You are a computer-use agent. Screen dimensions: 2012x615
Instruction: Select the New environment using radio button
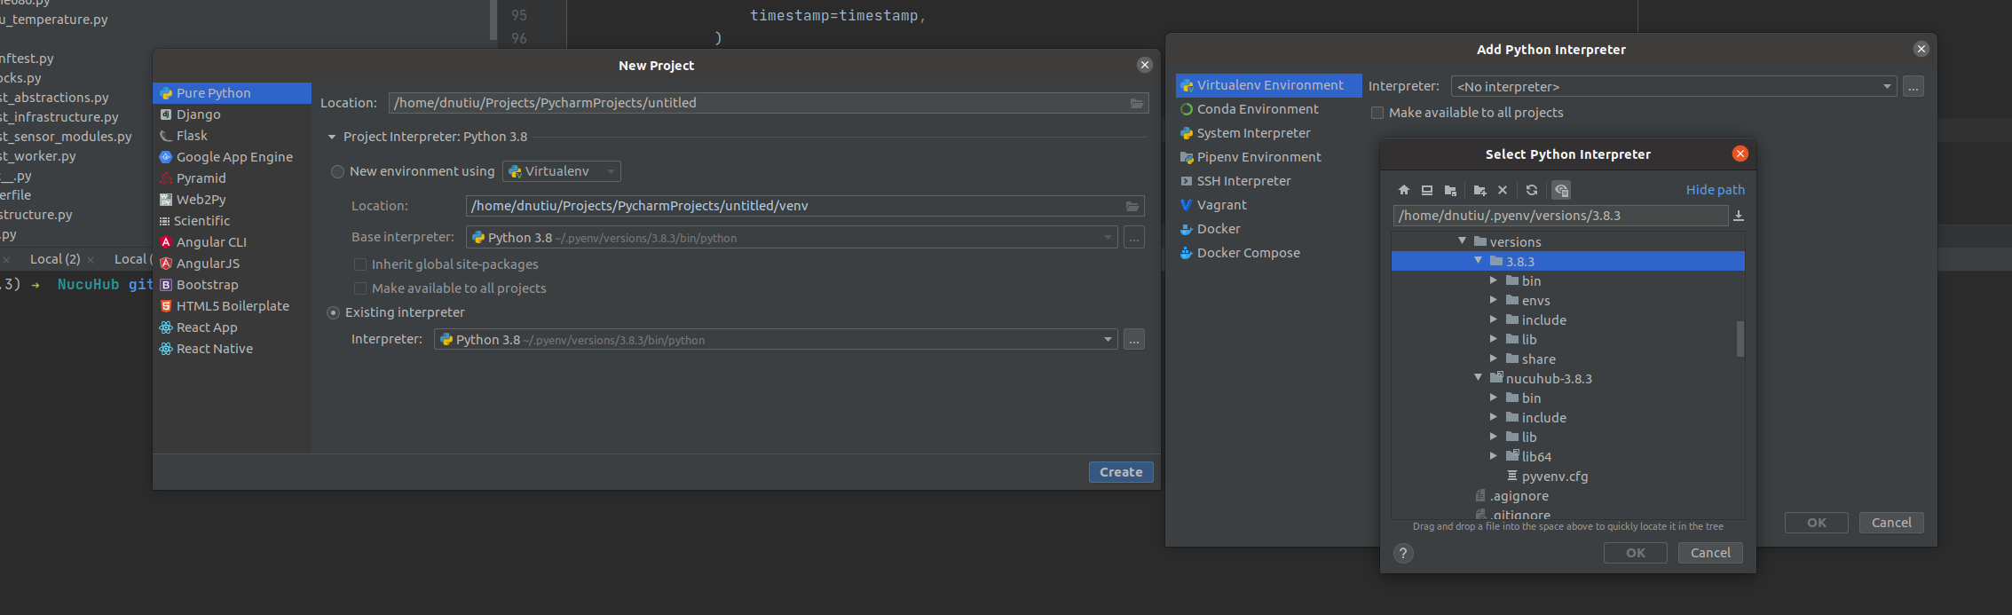tap(337, 171)
